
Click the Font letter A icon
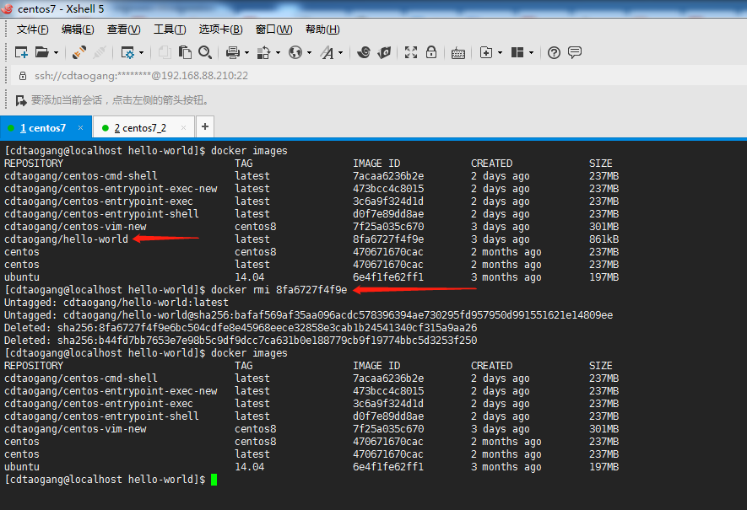click(x=327, y=52)
